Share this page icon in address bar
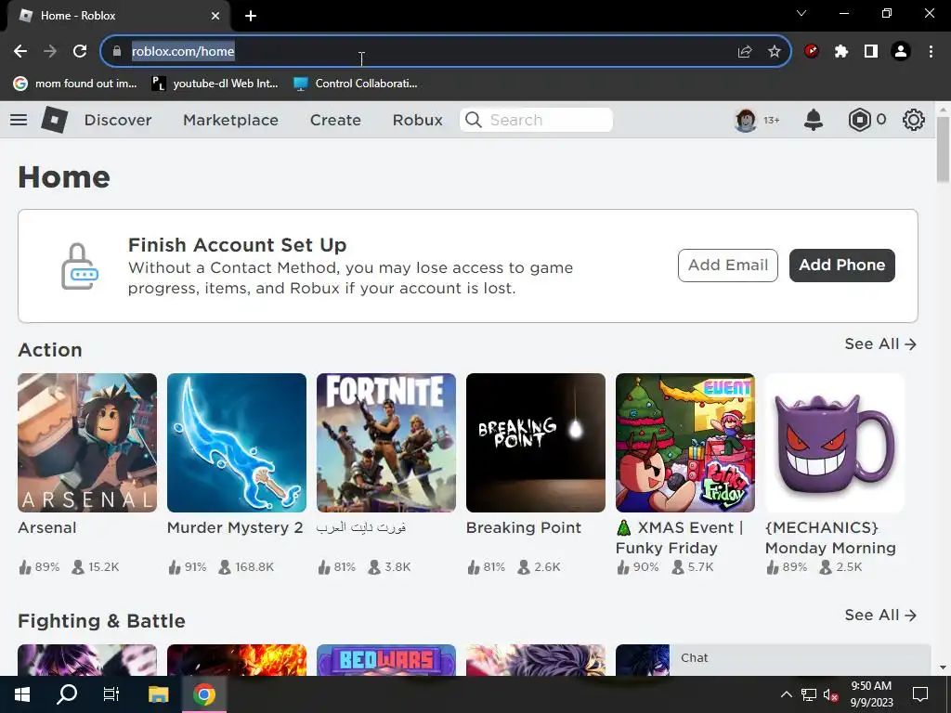 [x=745, y=52]
